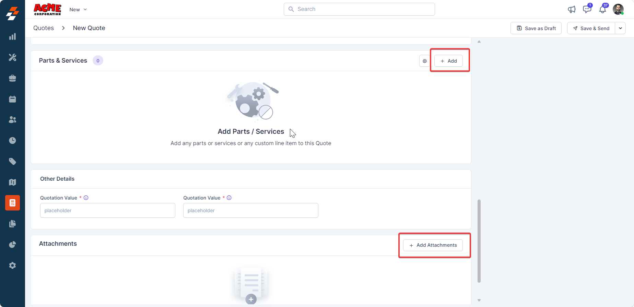Open the bar chart dashboard in sidebar

(x=12, y=37)
